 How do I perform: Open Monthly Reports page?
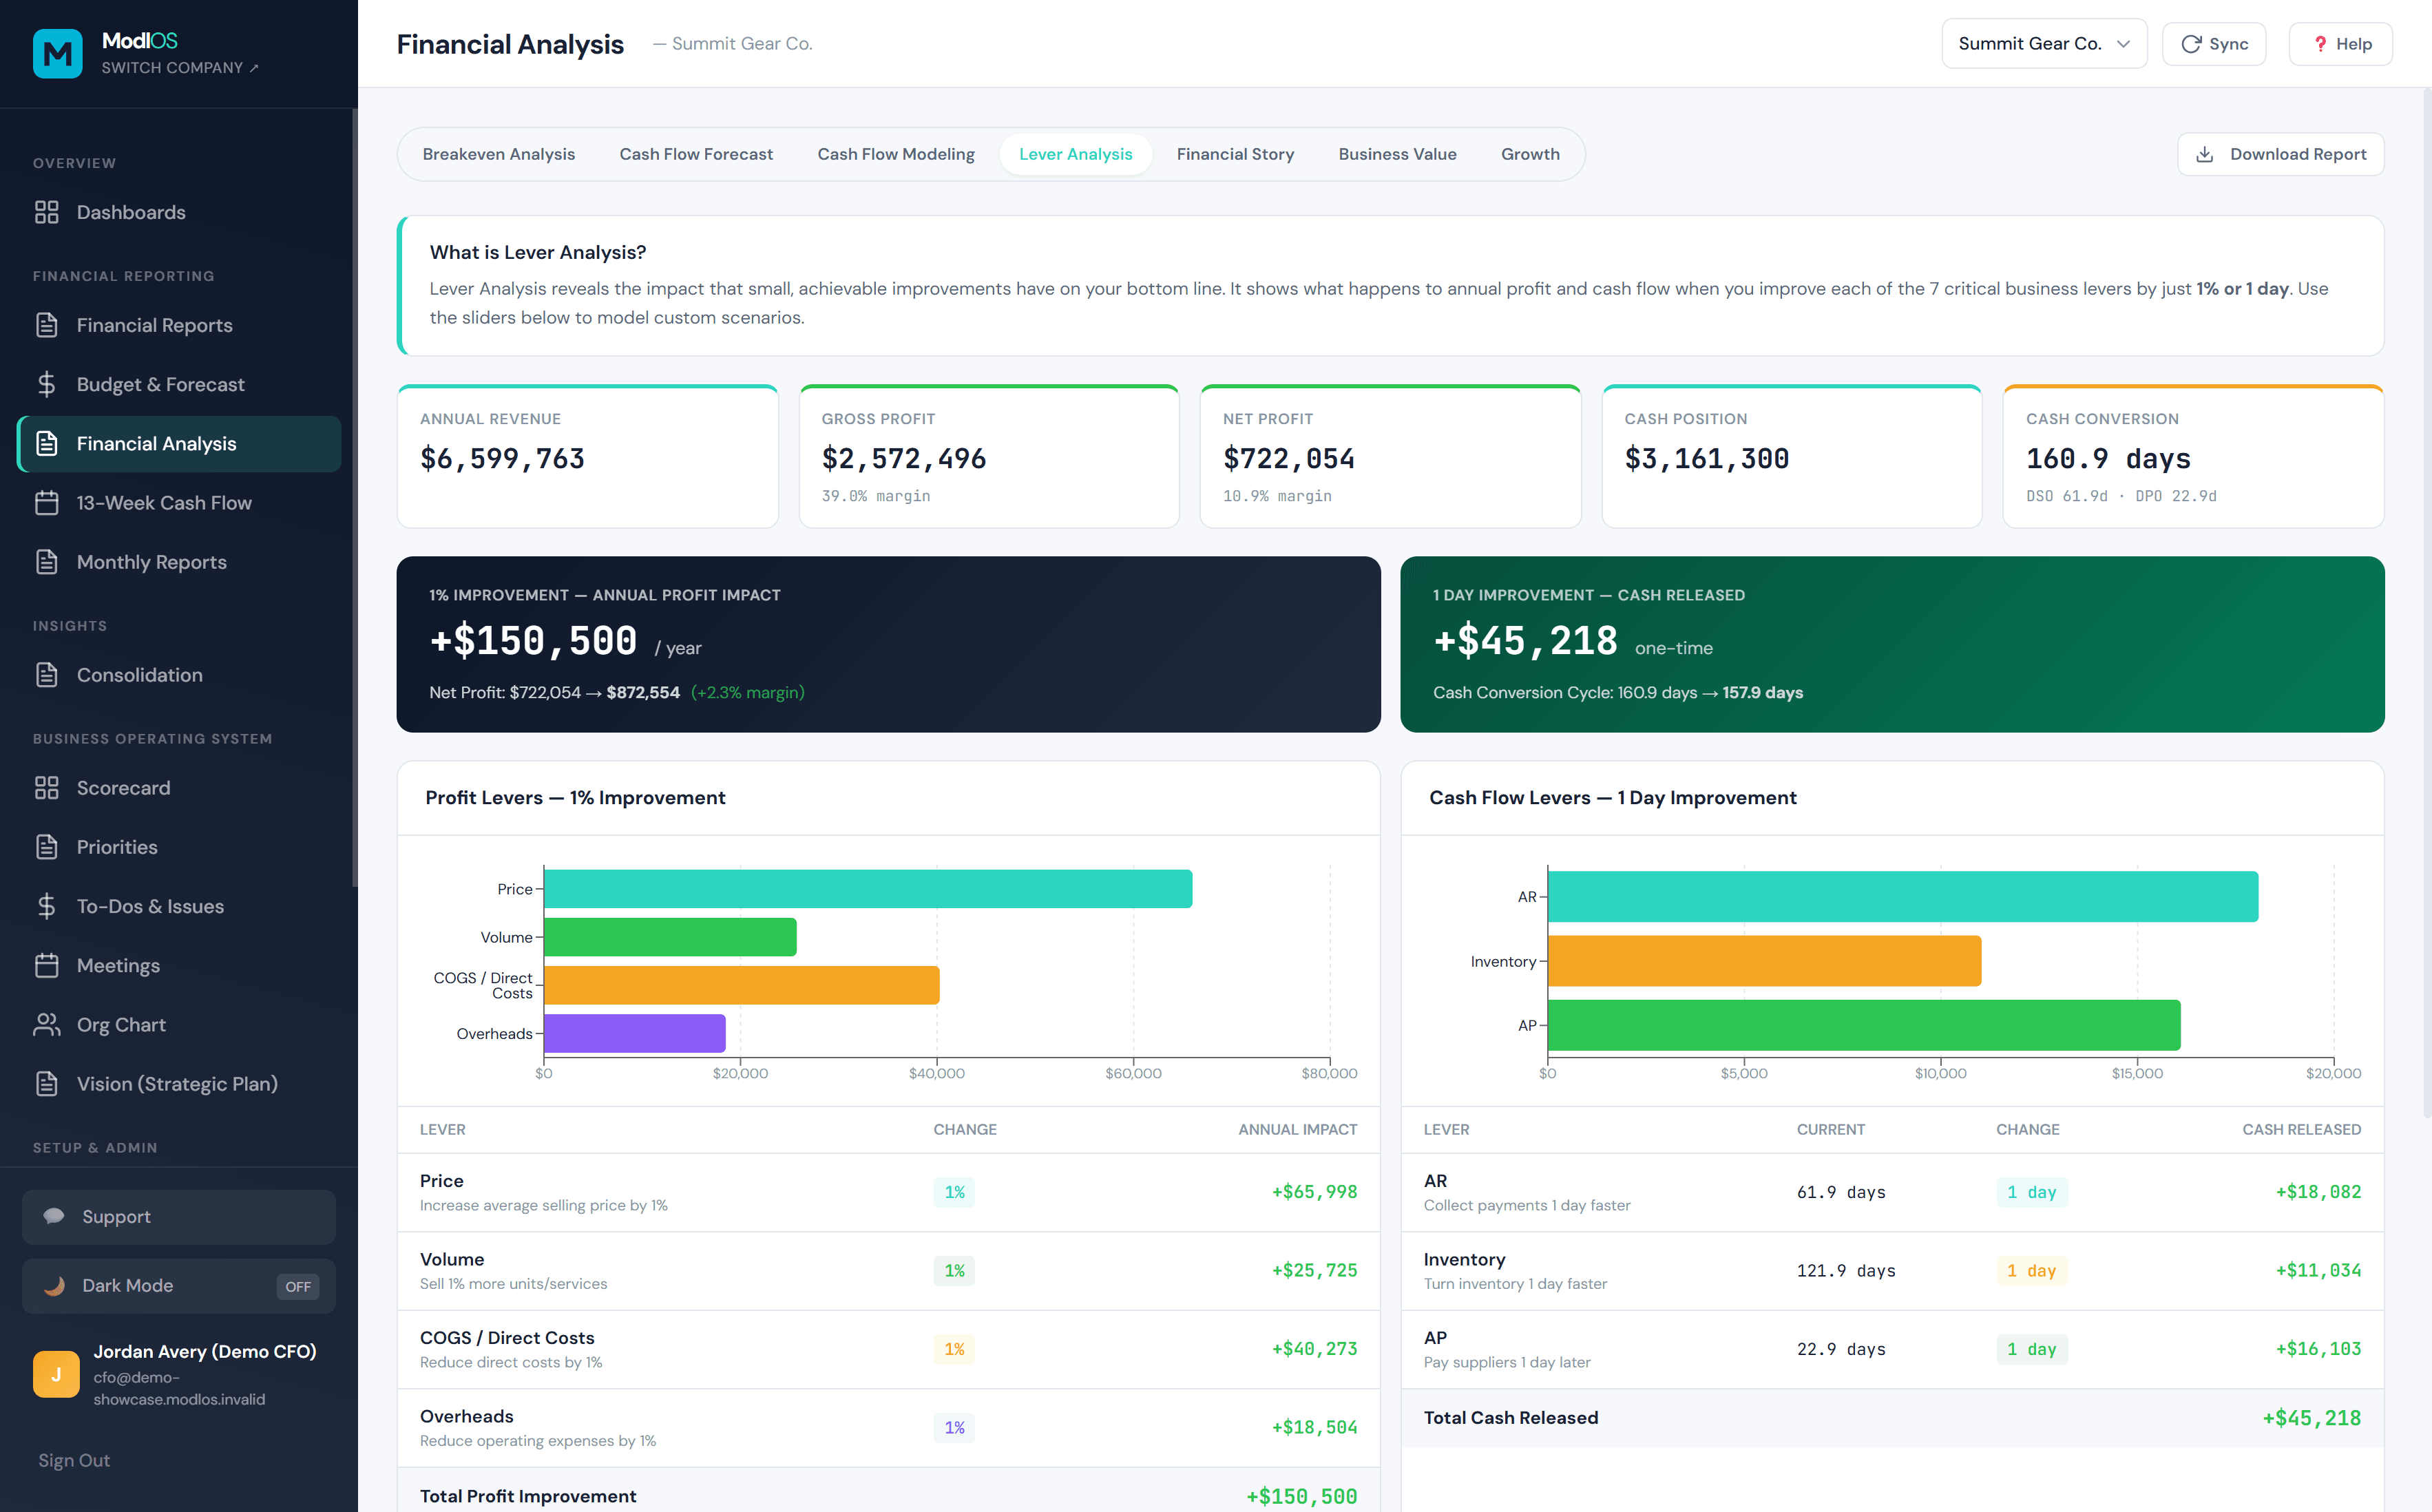[179, 562]
